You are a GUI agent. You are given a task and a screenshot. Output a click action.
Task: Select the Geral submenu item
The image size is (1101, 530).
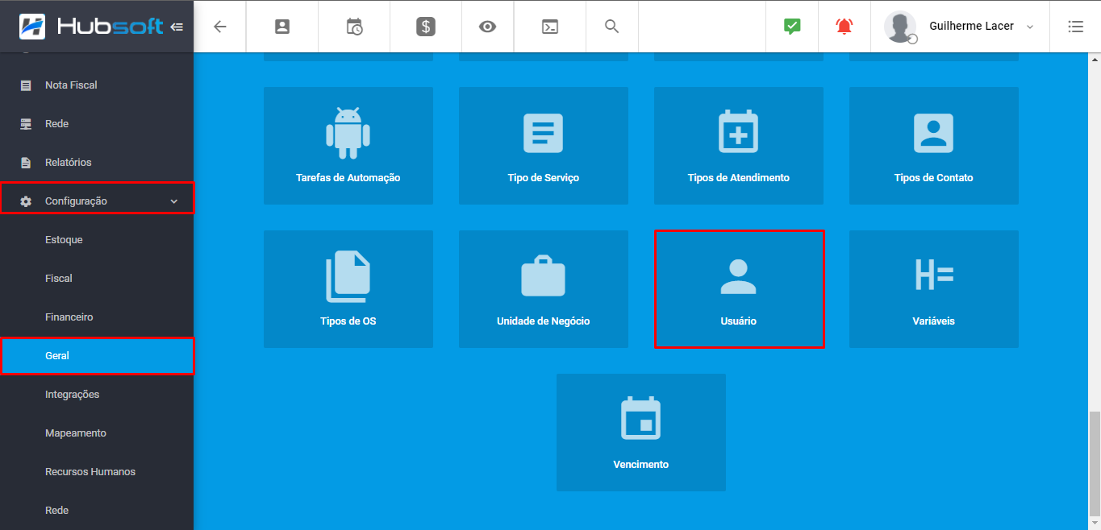coord(97,356)
